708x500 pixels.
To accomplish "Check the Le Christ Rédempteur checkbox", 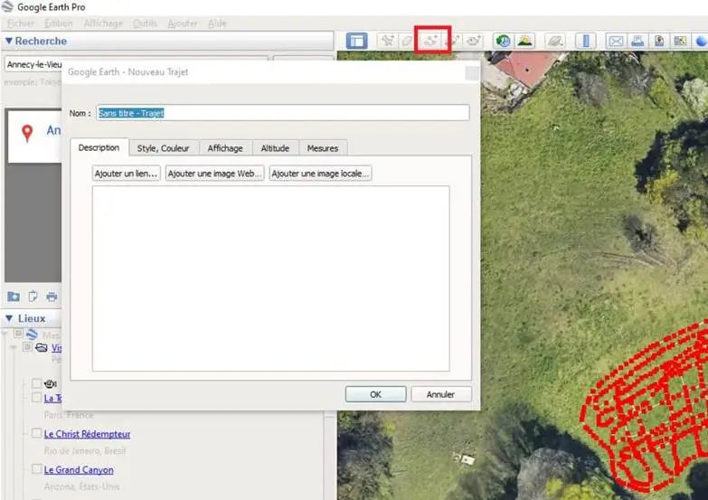I will [x=36, y=434].
